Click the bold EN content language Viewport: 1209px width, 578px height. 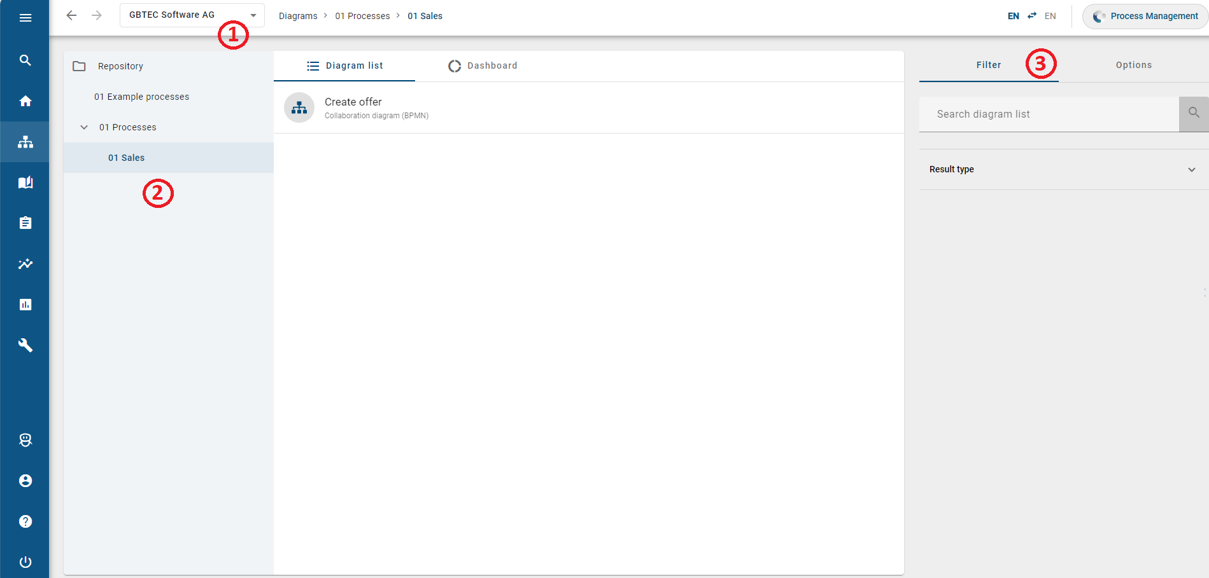pyautogui.click(x=1013, y=16)
